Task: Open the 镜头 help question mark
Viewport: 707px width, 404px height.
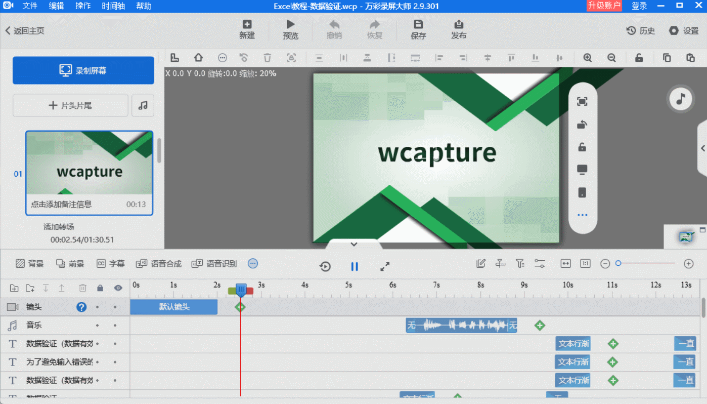Action: pos(81,307)
